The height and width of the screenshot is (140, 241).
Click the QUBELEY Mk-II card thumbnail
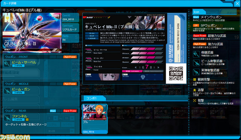[x=32, y=33]
